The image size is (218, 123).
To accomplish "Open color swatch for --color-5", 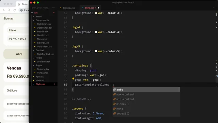I will (96, 51).
